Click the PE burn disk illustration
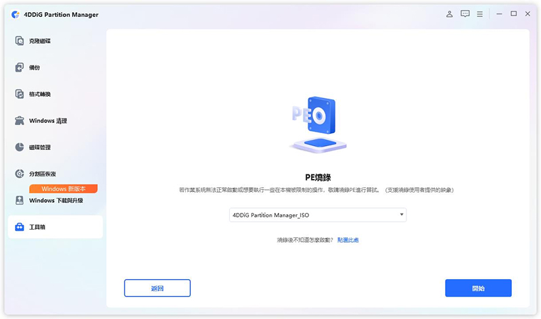Screen dimensions: 541x319 (318, 124)
